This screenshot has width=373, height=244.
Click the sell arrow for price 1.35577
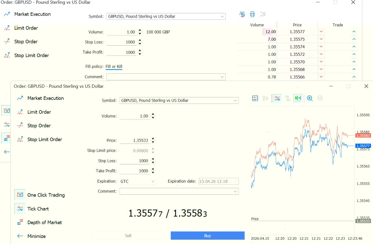click(x=321, y=32)
